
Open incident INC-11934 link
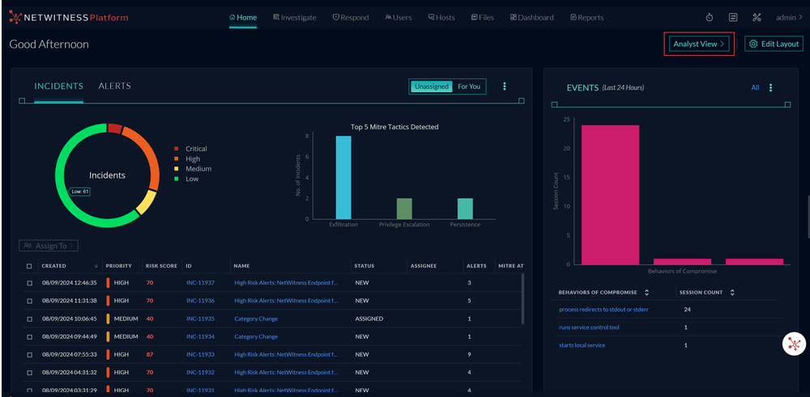pos(200,336)
